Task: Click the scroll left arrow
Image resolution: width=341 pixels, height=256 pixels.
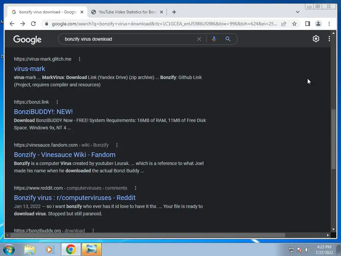Action: tap(7, 235)
